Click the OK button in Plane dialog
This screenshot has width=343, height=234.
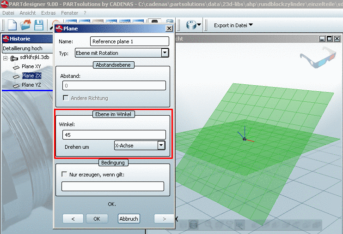point(97,218)
